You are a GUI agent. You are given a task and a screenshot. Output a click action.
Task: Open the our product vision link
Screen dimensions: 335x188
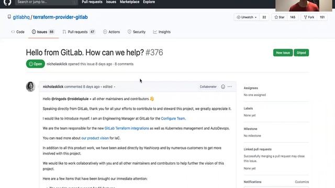pos(95,138)
